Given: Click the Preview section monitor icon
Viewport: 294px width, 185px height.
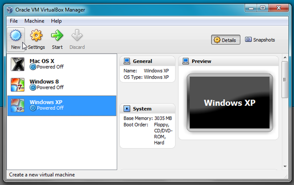Looking at the screenshot, I should tap(186, 61).
